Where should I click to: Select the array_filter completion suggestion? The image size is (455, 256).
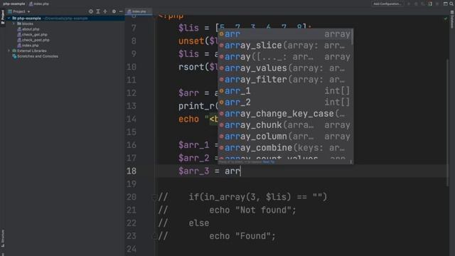click(x=285, y=80)
